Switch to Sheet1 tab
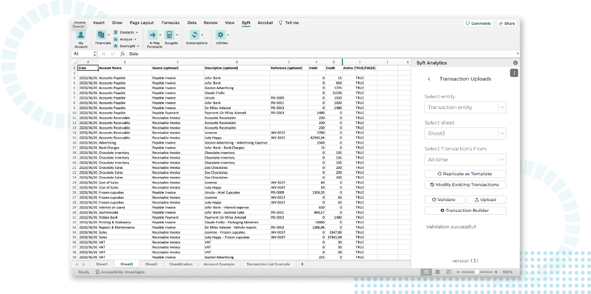 [x=102, y=264]
